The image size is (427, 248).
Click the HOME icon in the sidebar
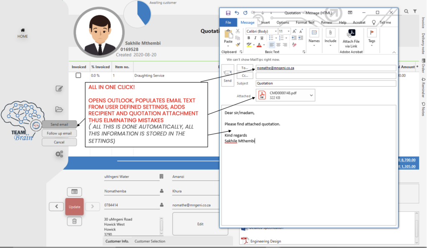click(23, 30)
